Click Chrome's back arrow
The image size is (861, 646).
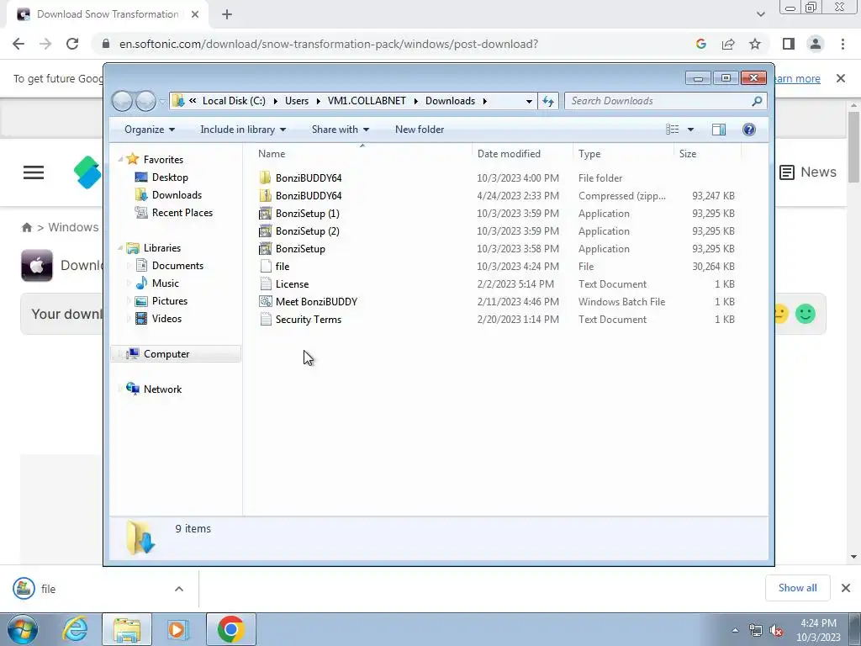(x=18, y=44)
